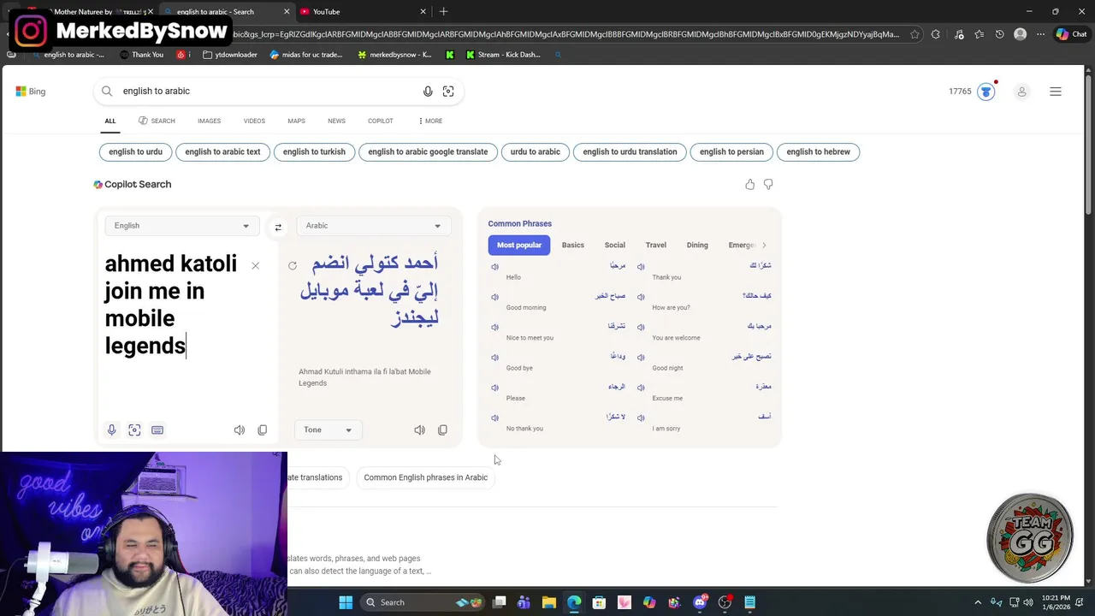
Task: Open English source language dropdown
Action: [x=181, y=226]
